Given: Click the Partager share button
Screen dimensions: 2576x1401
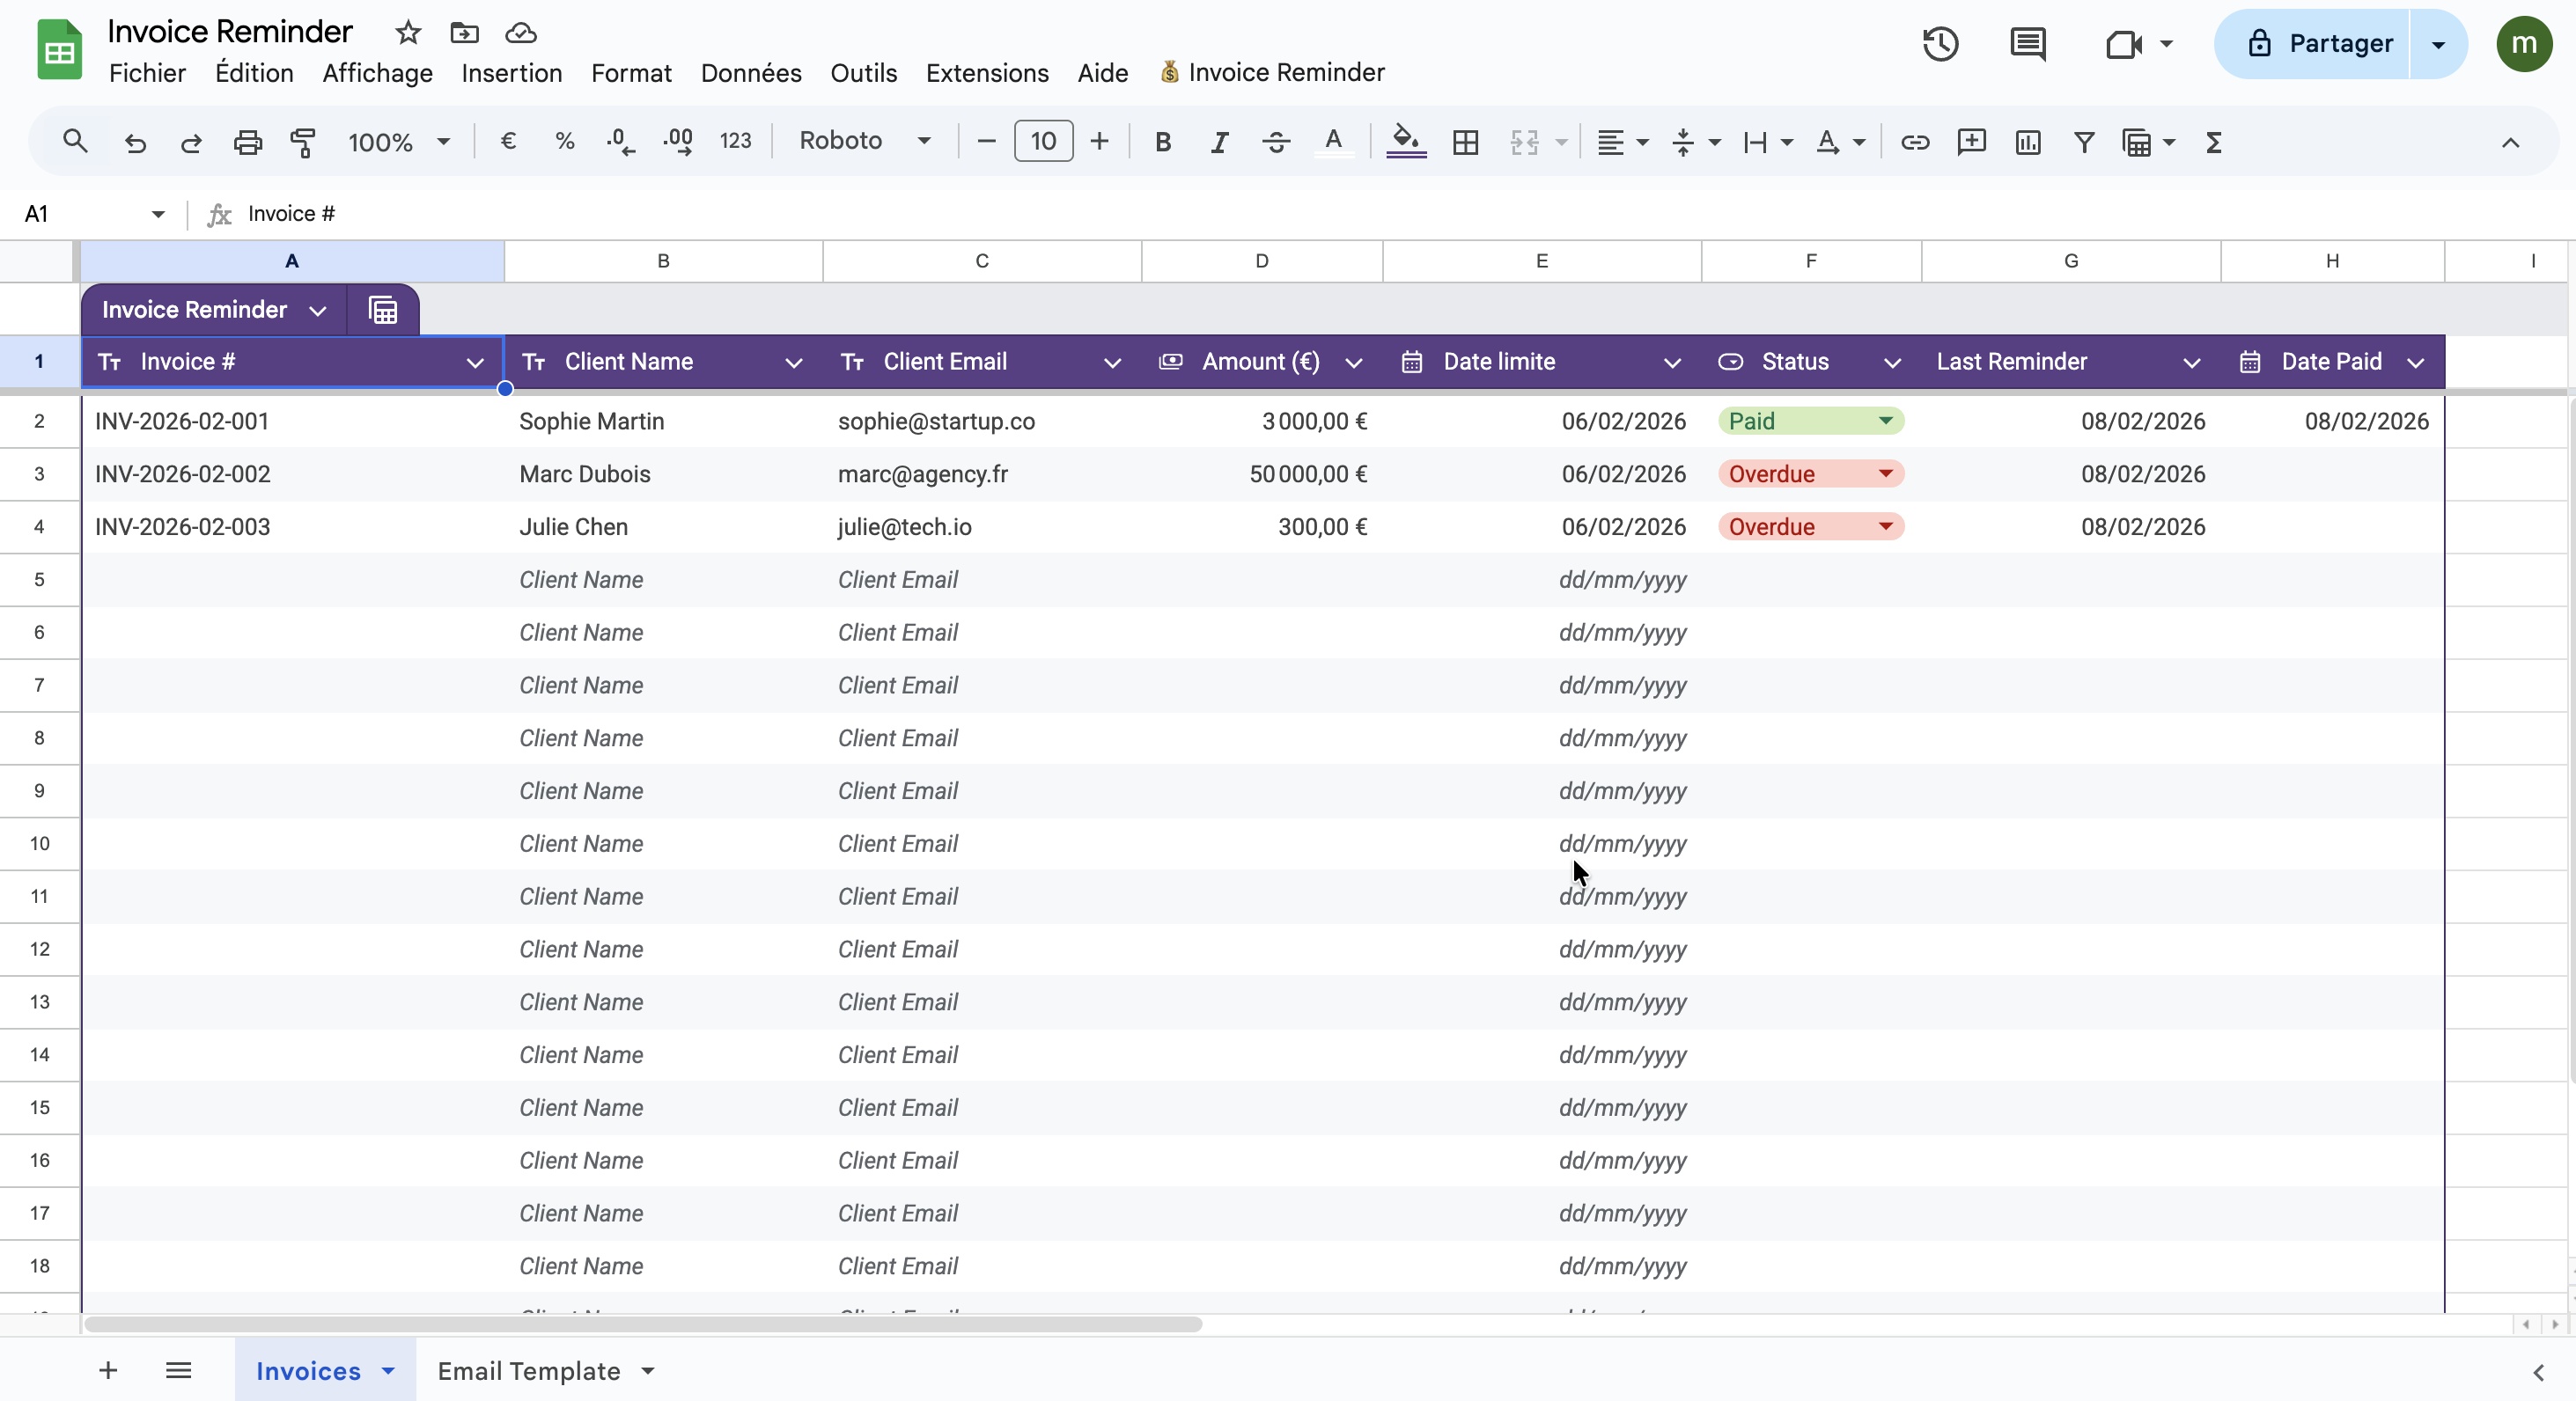Looking at the screenshot, I should click(2319, 44).
